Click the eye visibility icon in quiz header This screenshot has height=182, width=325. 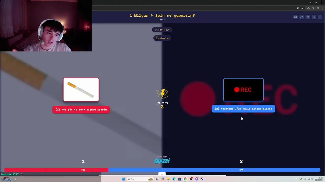pyautogui.click(x=296, y=17)
